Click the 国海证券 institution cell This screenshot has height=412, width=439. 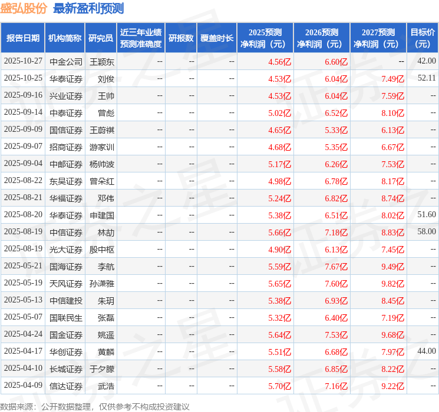click(66, 267)
